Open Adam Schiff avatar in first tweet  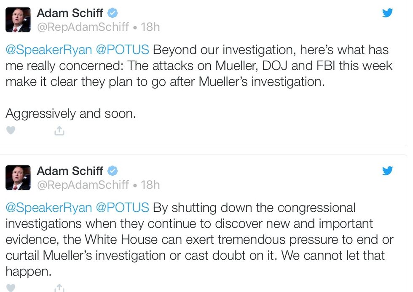(18, 20)
